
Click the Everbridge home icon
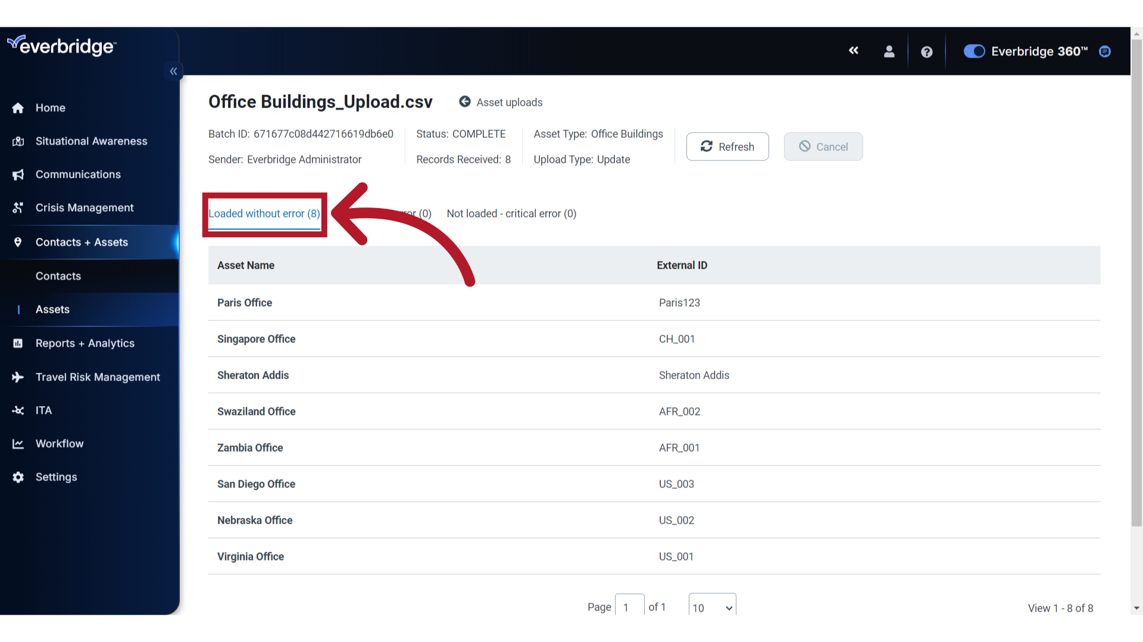[x=18, y=108]
